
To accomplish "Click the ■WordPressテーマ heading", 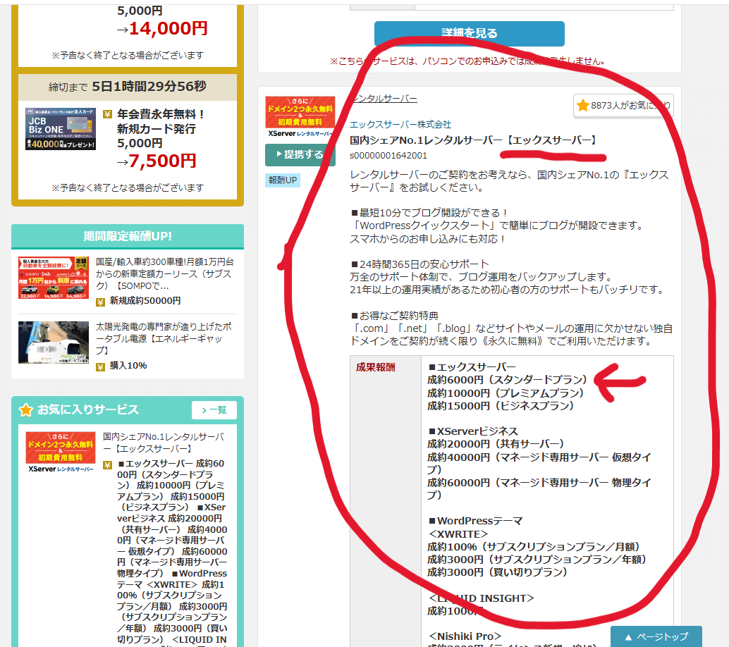I will (x=475, y=521).
